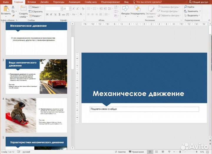Click the Arrange (Упорядочить) icon
Screen dimensions: 212x154
coord(138,9)
